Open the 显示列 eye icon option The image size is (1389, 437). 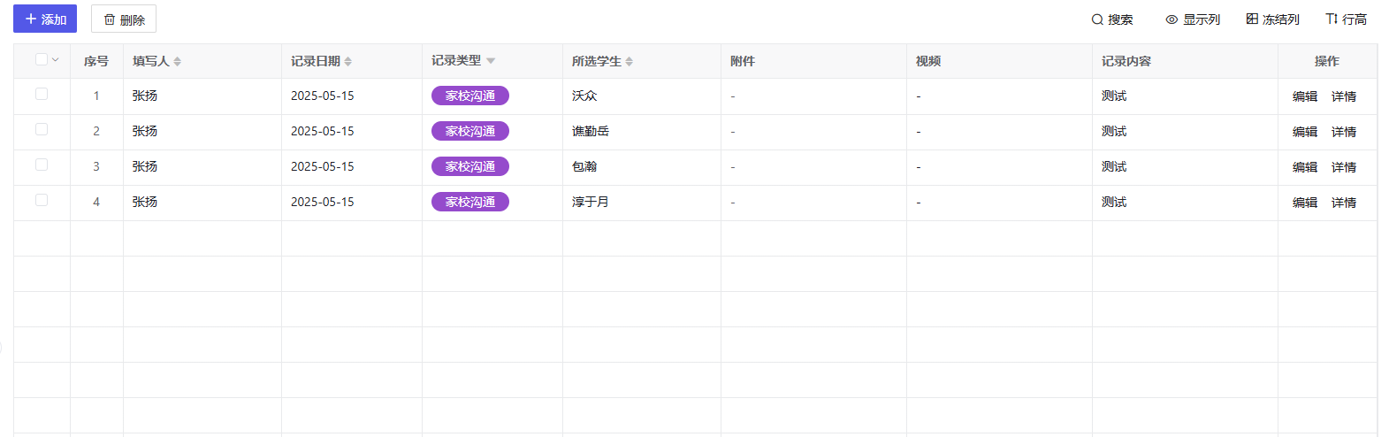coord(1193,19)
